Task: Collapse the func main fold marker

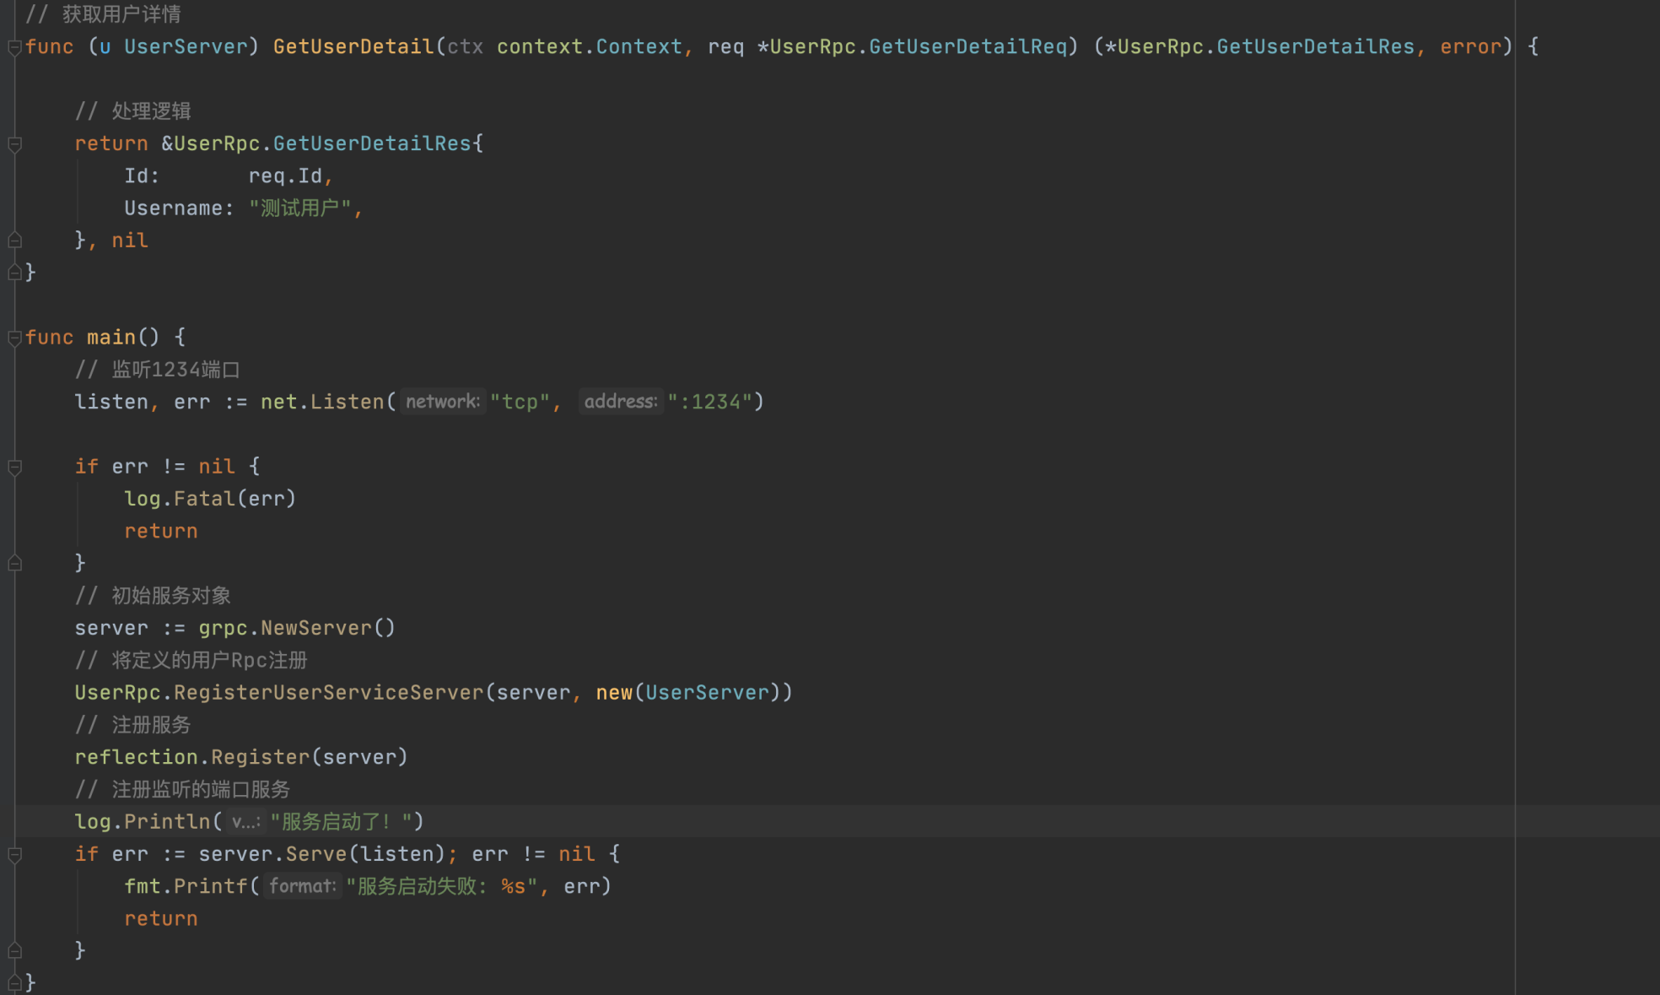Action: click(x=14, y=338)
